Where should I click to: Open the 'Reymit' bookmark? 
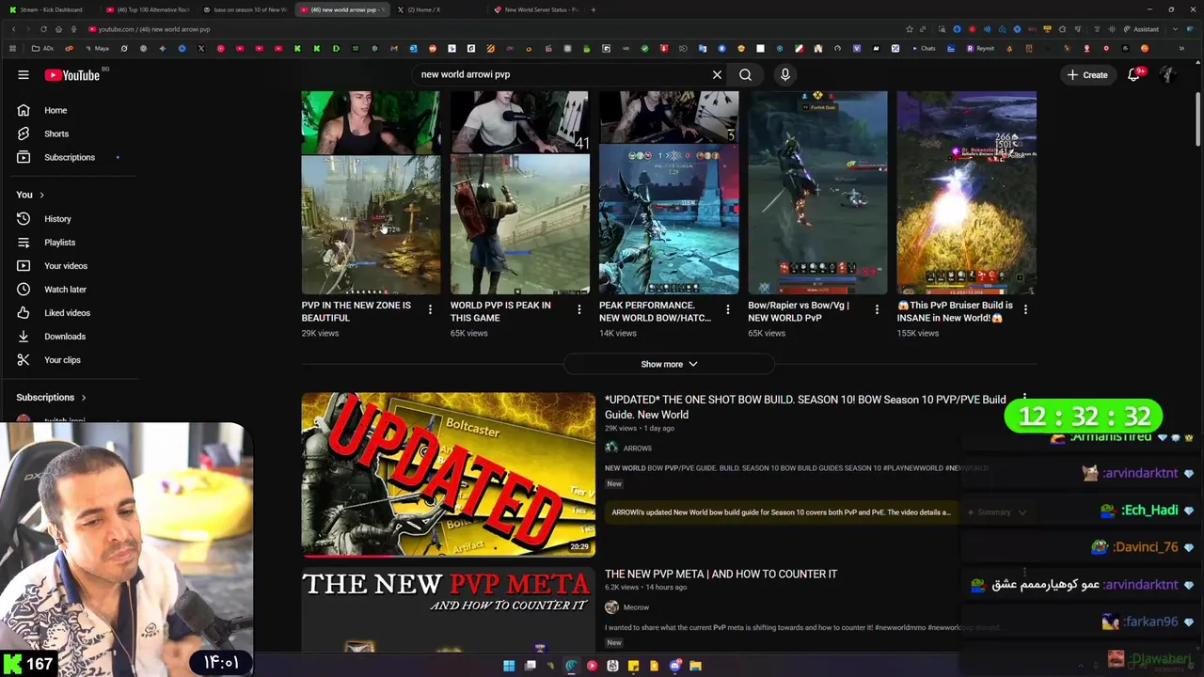[x=980, y=48]
